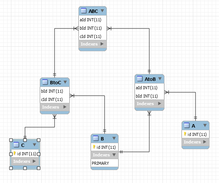Collapse table C using its header arrow
The image size is (219, 183).
[34, 145]
